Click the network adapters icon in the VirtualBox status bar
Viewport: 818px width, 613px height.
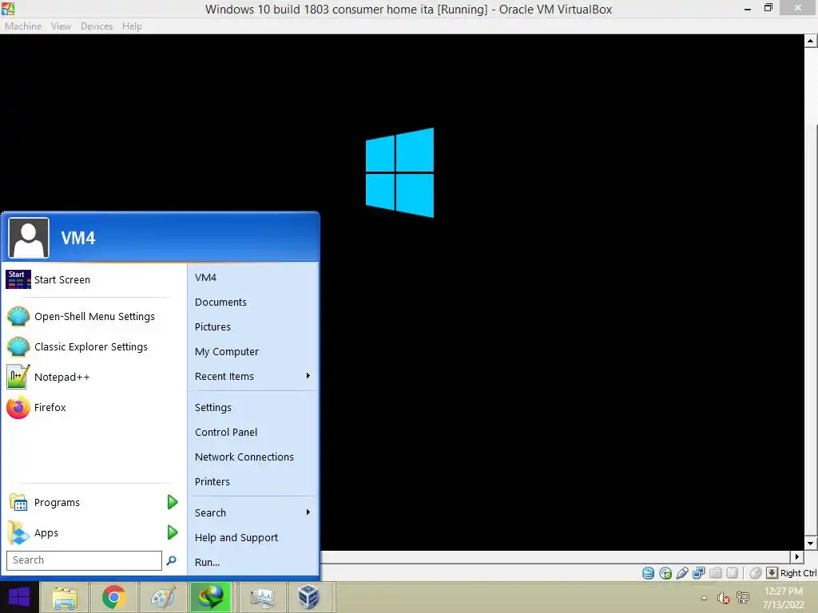698,573
